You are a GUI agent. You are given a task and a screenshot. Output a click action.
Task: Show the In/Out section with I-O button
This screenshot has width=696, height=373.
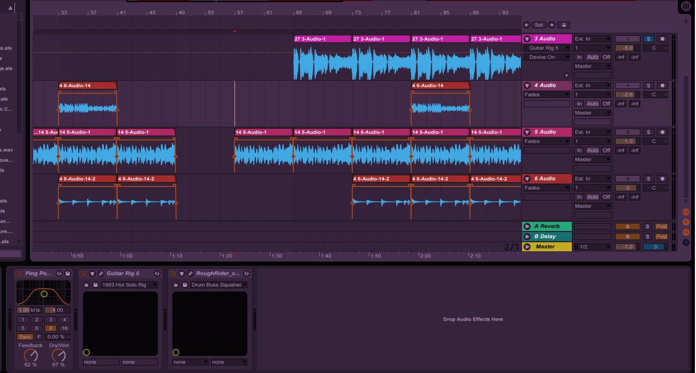pyautogui.click(x=686, y=212)
